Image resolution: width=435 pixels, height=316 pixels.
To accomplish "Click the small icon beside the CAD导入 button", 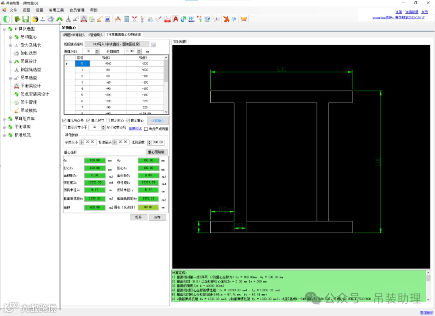I will pos(153,44).
